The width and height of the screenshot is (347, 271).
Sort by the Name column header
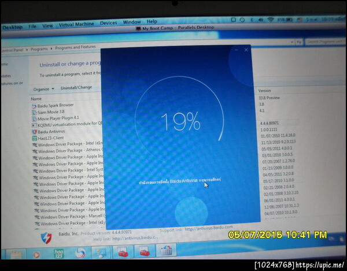[x=36, y=99]
